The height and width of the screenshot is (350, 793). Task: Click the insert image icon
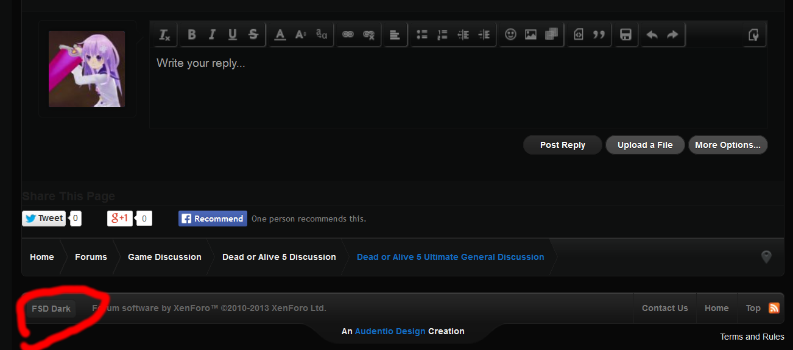(x=530, y=35)
